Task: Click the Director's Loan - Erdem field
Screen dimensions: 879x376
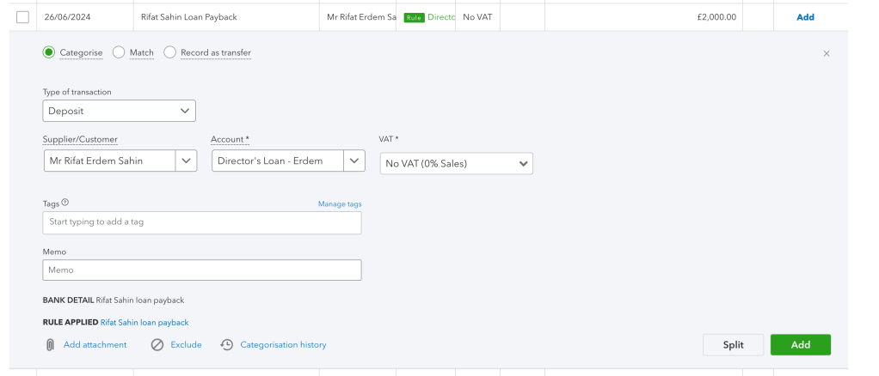Action: point(278,161)
